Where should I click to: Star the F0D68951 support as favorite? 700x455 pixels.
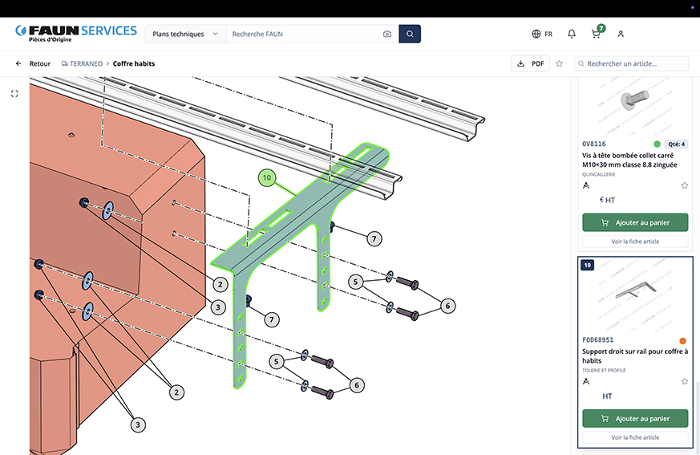click(x=684, y=382)
